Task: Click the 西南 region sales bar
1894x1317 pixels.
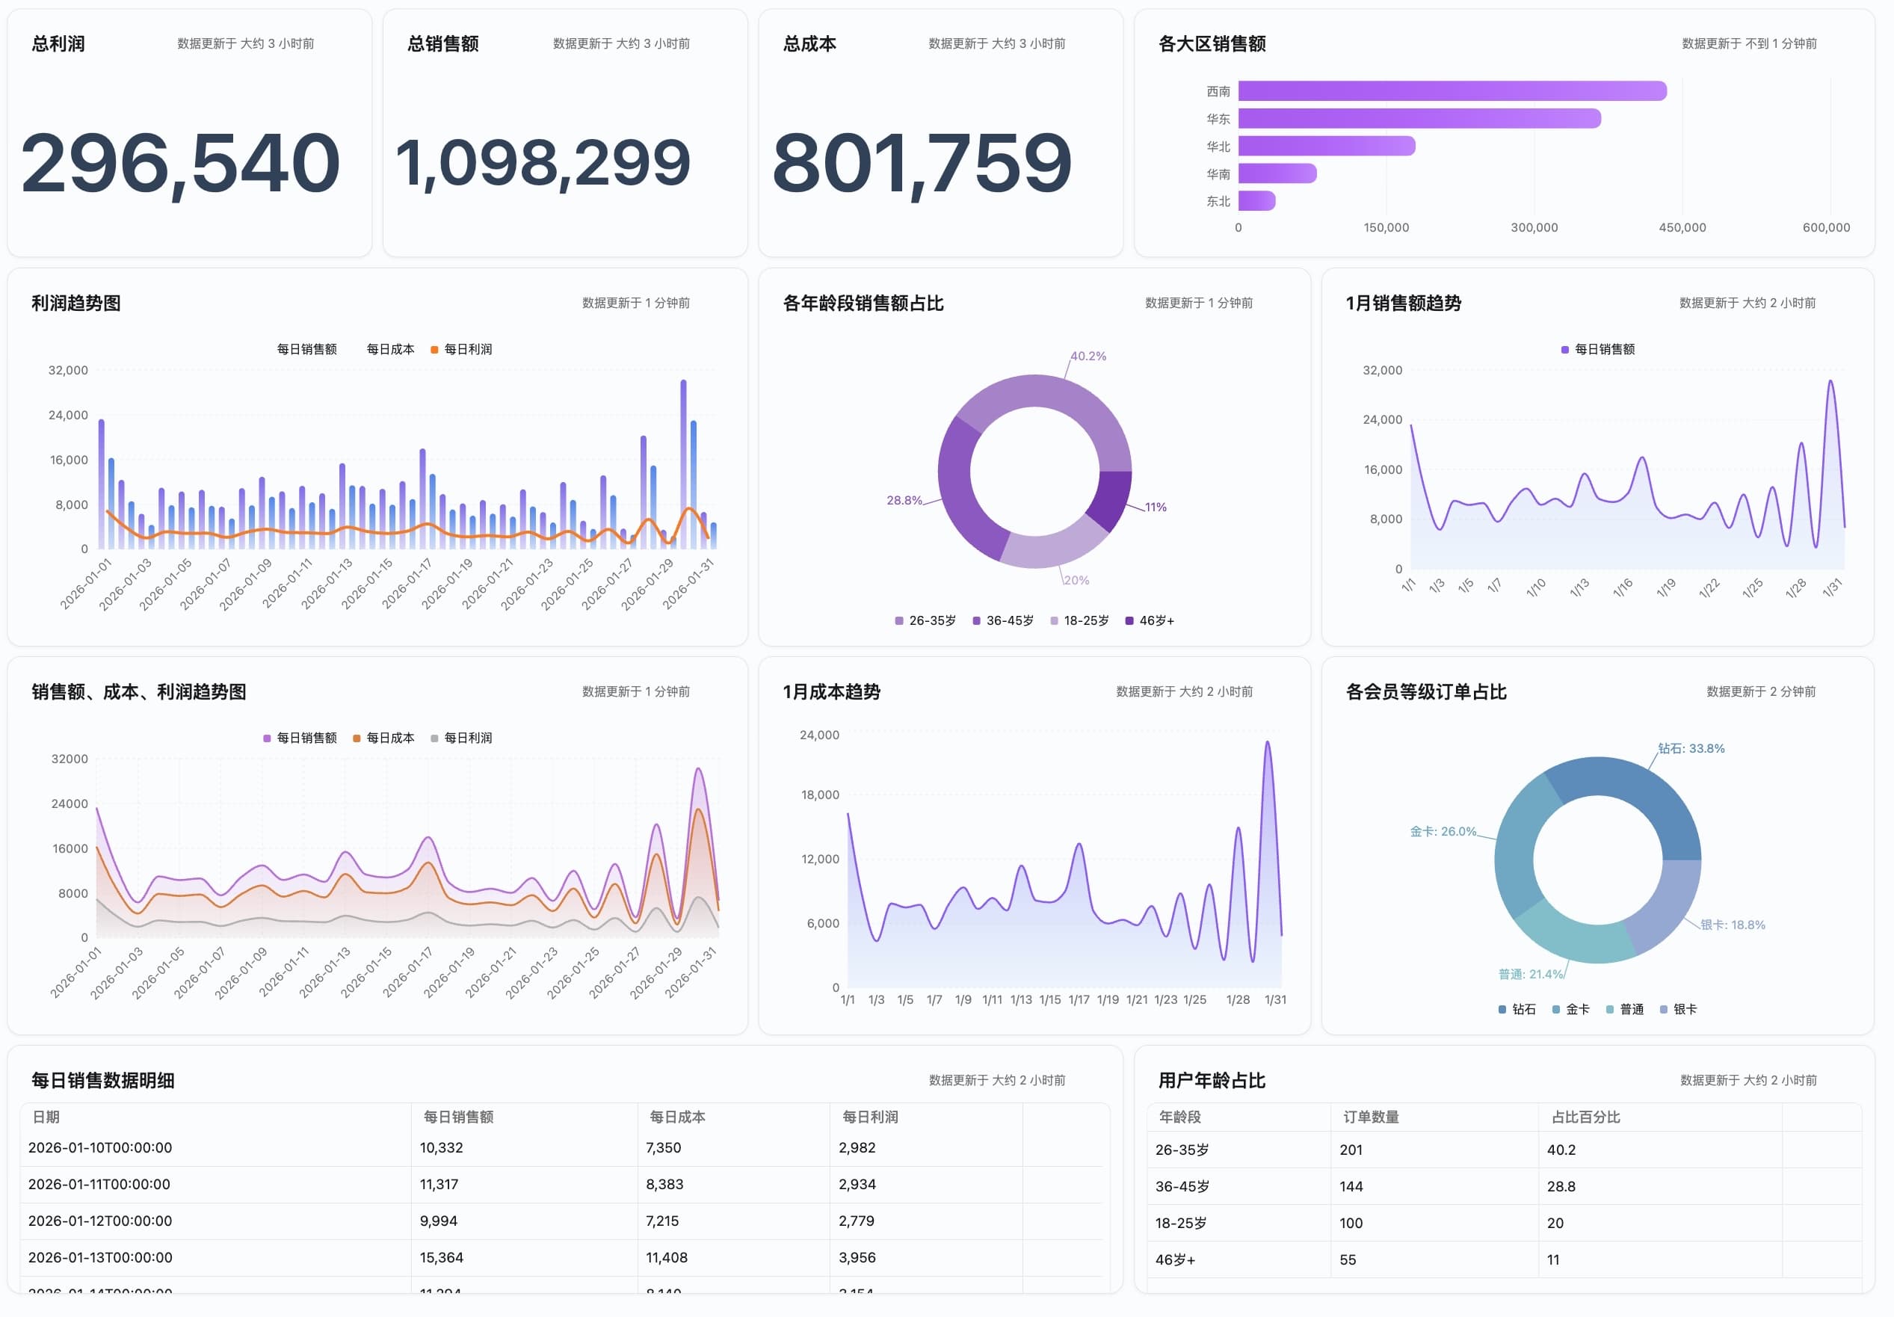Action: [x=1452, y=90]
